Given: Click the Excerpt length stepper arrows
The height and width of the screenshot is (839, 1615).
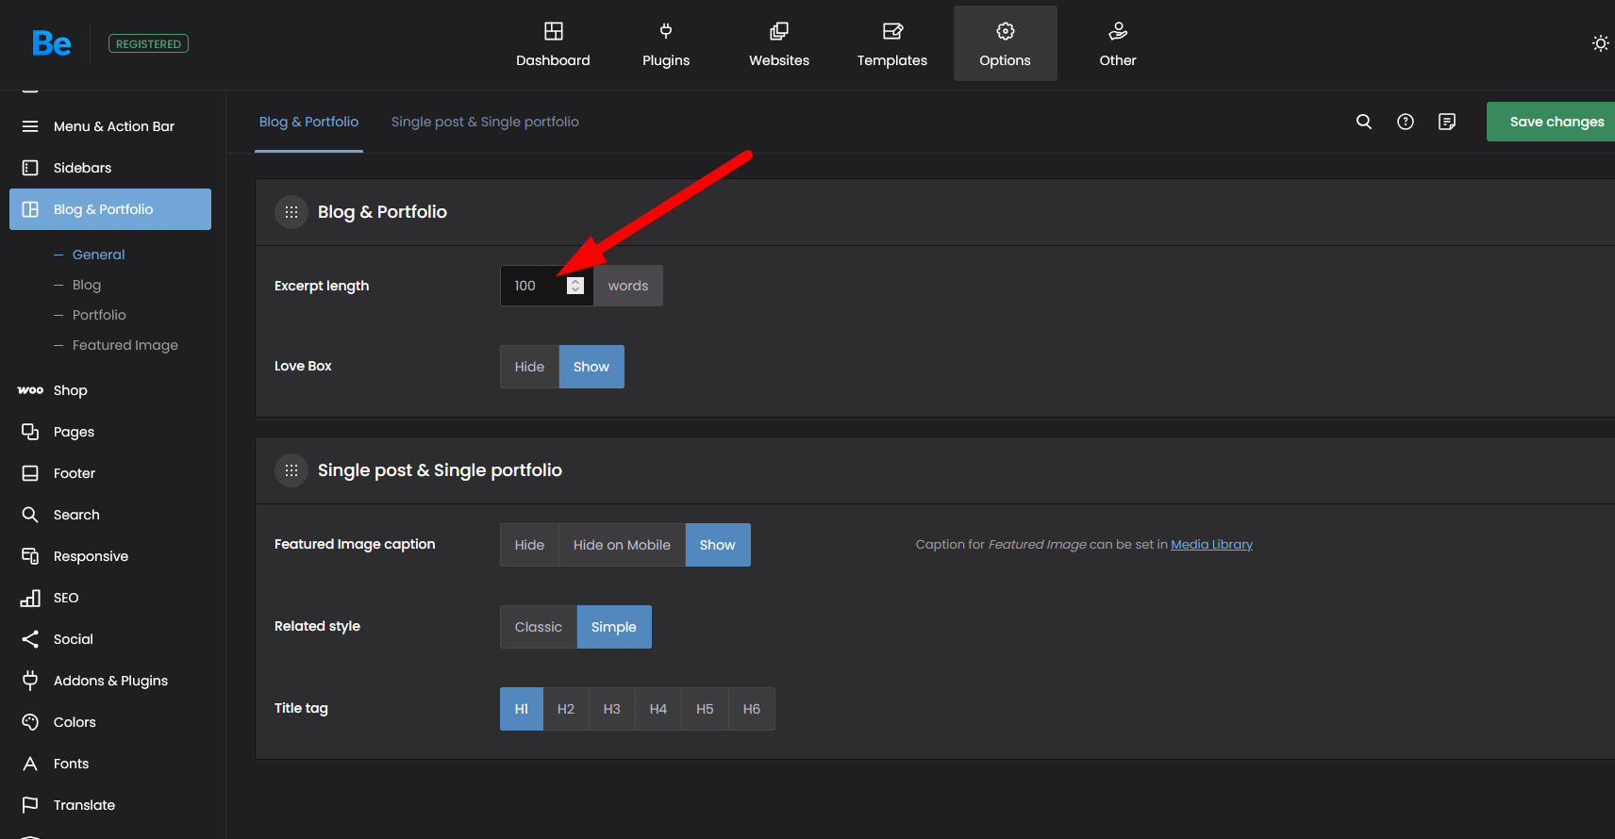Looking at the screenshot, I should point(575,286).
